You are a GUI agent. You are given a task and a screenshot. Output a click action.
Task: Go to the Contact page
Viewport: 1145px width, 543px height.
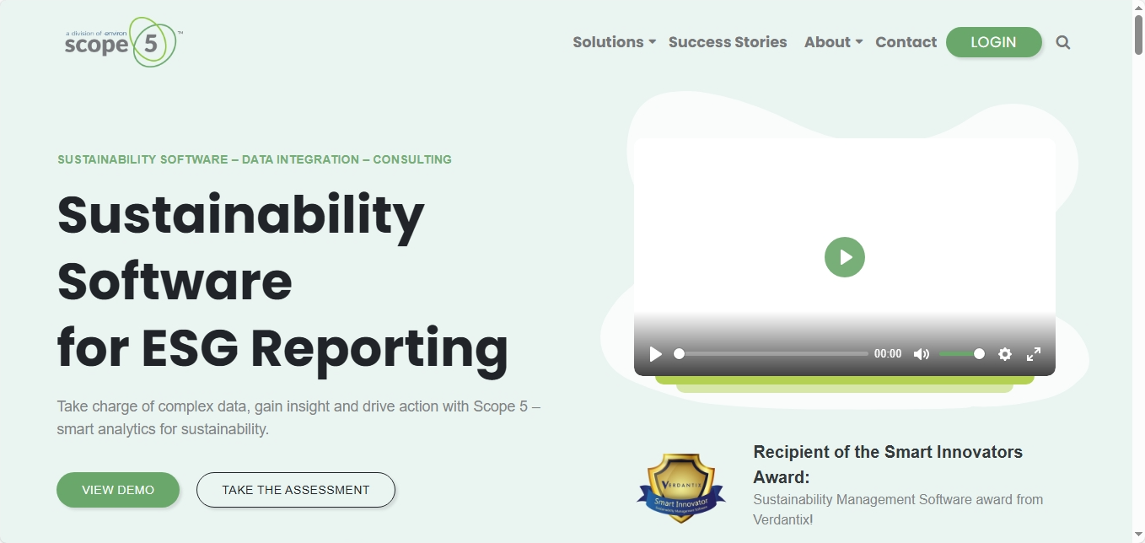[x=906, y=42]
